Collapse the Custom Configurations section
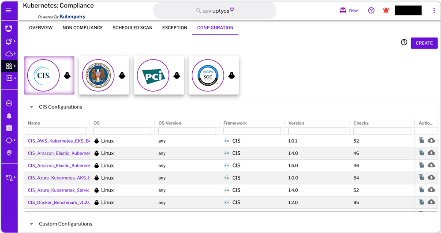 point(31,224)
